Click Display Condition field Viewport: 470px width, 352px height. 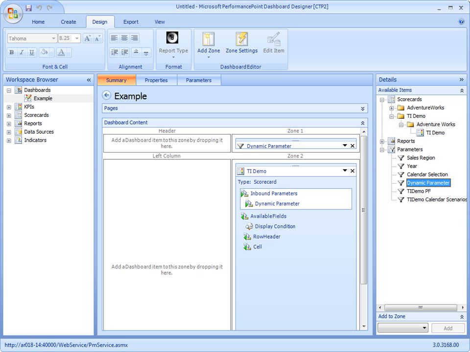275,226
